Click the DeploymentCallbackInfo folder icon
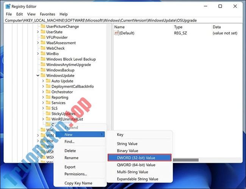Screen dimensions: 246x189 click(x=48, y=86)
